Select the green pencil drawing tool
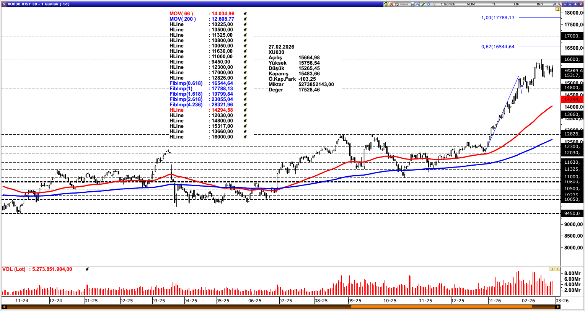585x311 pixels. pyautogui.click(x=423, y=3)
